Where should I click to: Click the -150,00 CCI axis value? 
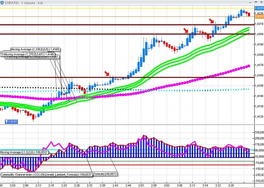pyautogui.click(x=259, y=169)
